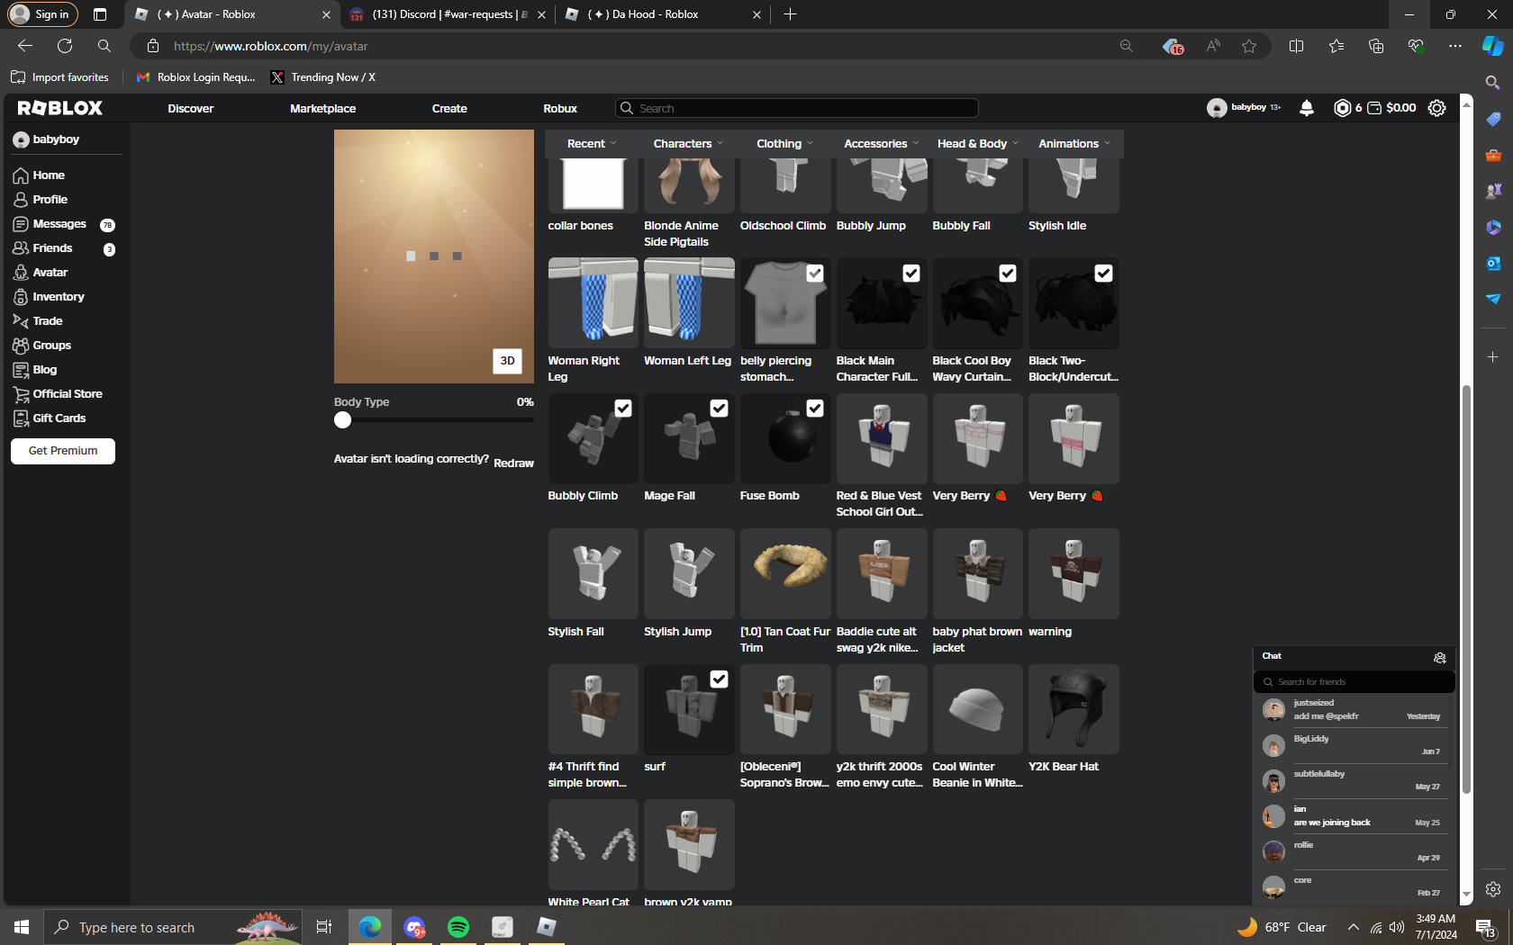Open the Roblox notifications bell
1513x945 pixels.
point(1307,108)
